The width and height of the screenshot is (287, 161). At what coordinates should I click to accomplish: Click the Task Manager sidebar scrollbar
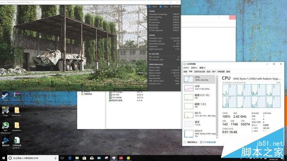click(217, 106)
